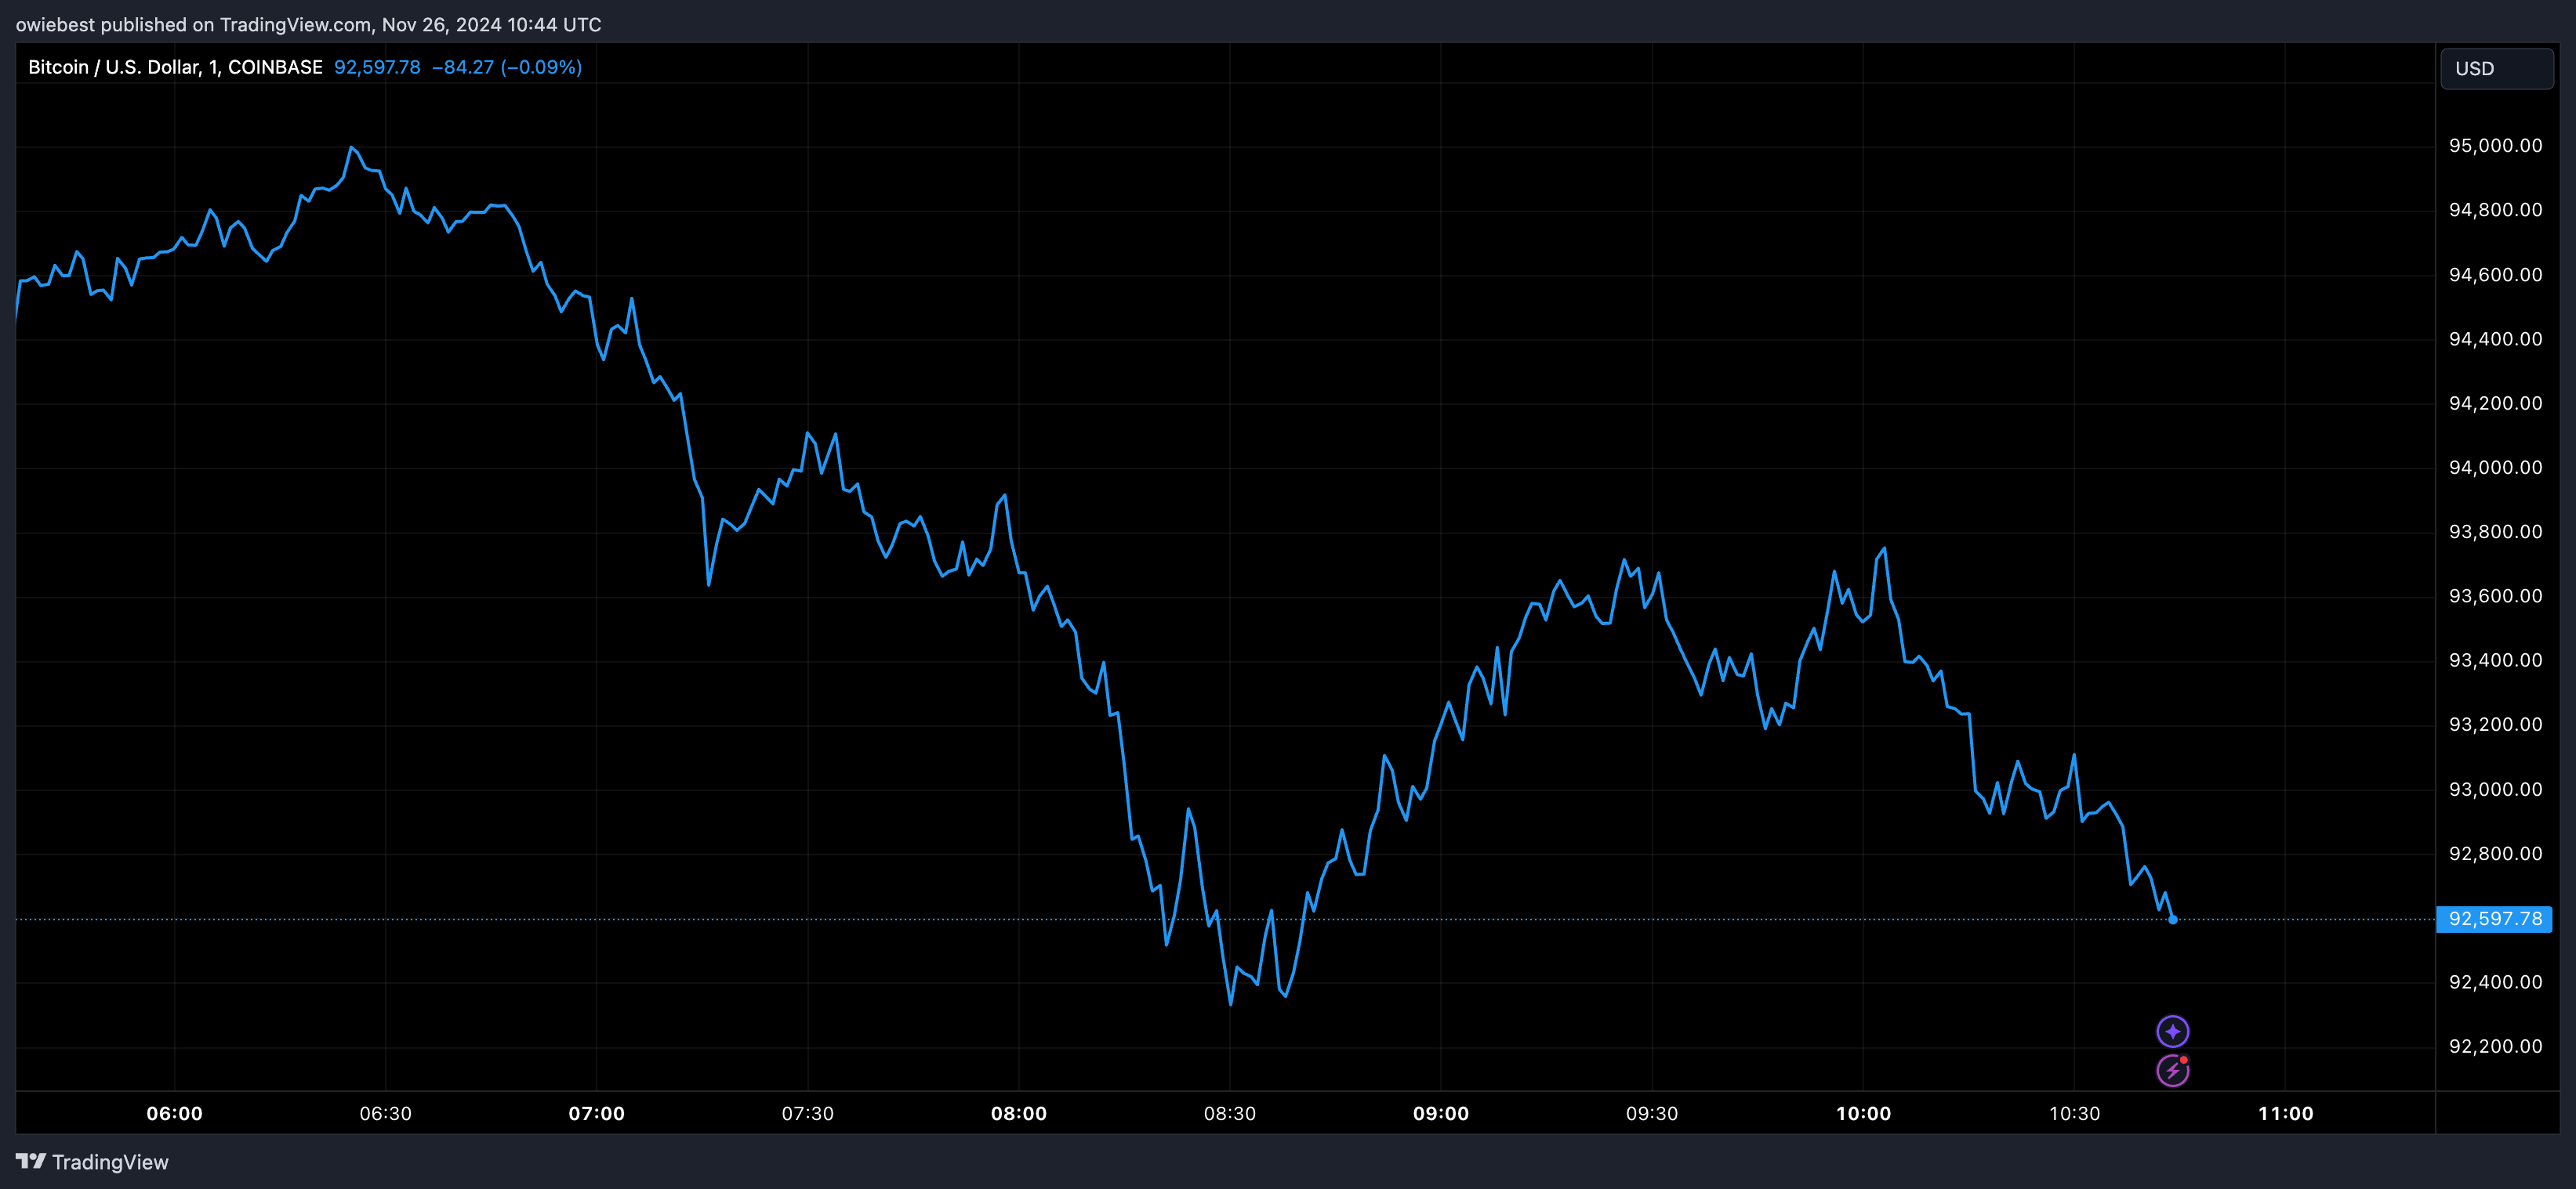Image resolution: width=2576 pixels, height=1189 pixels.
Task: Click the 09:30 time axis label
Action: coord(1651,1113)
